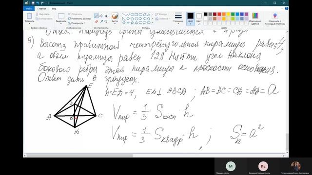Activate Цвет 1 foreground color box
The height and width of the screenshot is (175, 312).
tap(191, 18)
